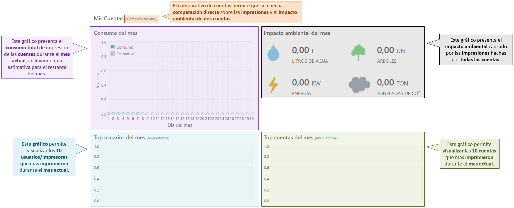Click inside the Top cuentas del mes chart

coord(346,173)
